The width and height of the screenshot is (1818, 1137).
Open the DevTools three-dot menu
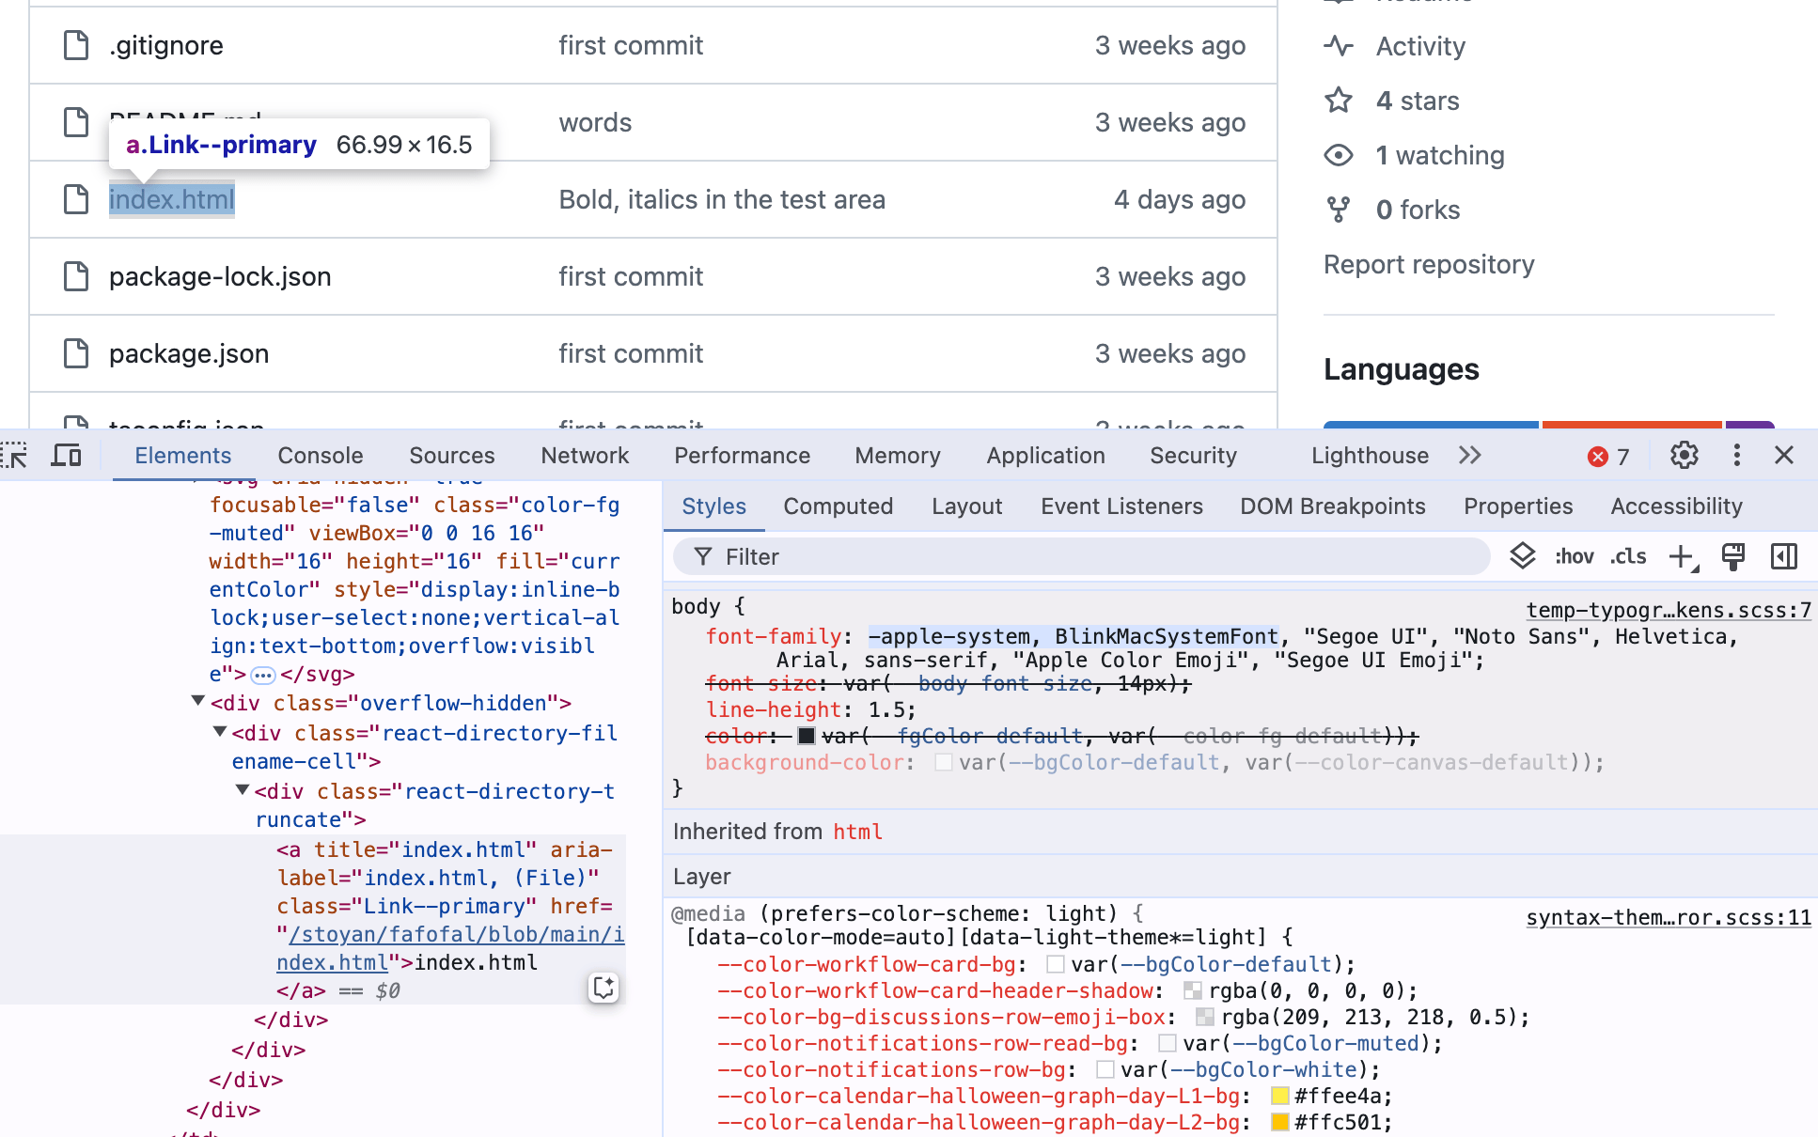pyautogui.click(x=1736, y=456)
